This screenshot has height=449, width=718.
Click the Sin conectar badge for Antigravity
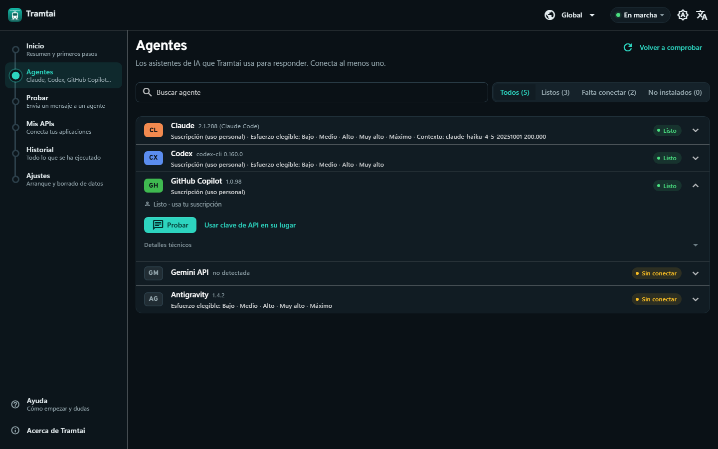(x=656, y=299)
